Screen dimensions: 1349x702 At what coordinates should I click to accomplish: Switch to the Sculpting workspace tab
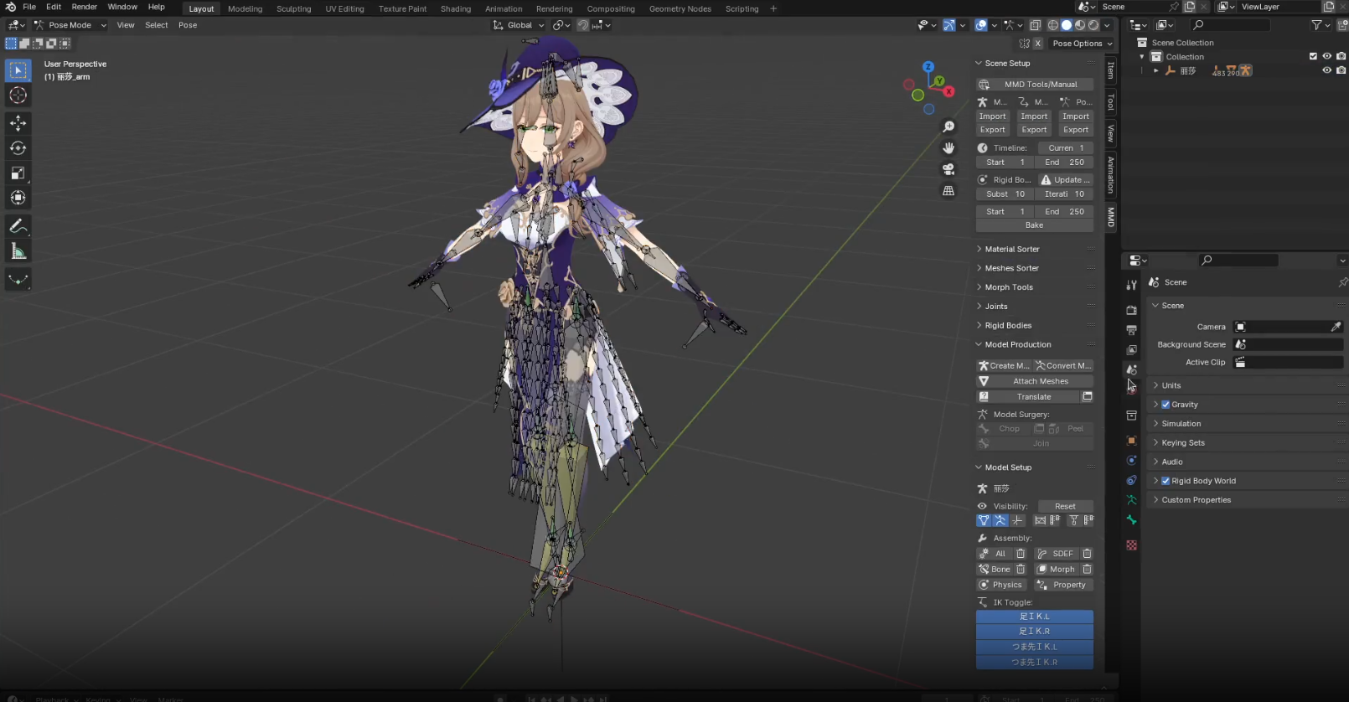293,9
